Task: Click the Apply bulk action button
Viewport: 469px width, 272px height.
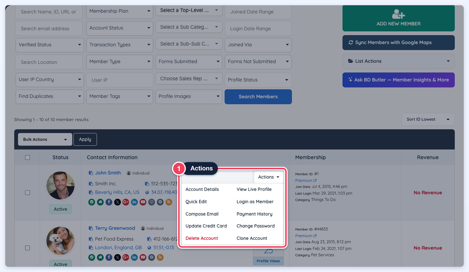Action: [x=85, y=139]
